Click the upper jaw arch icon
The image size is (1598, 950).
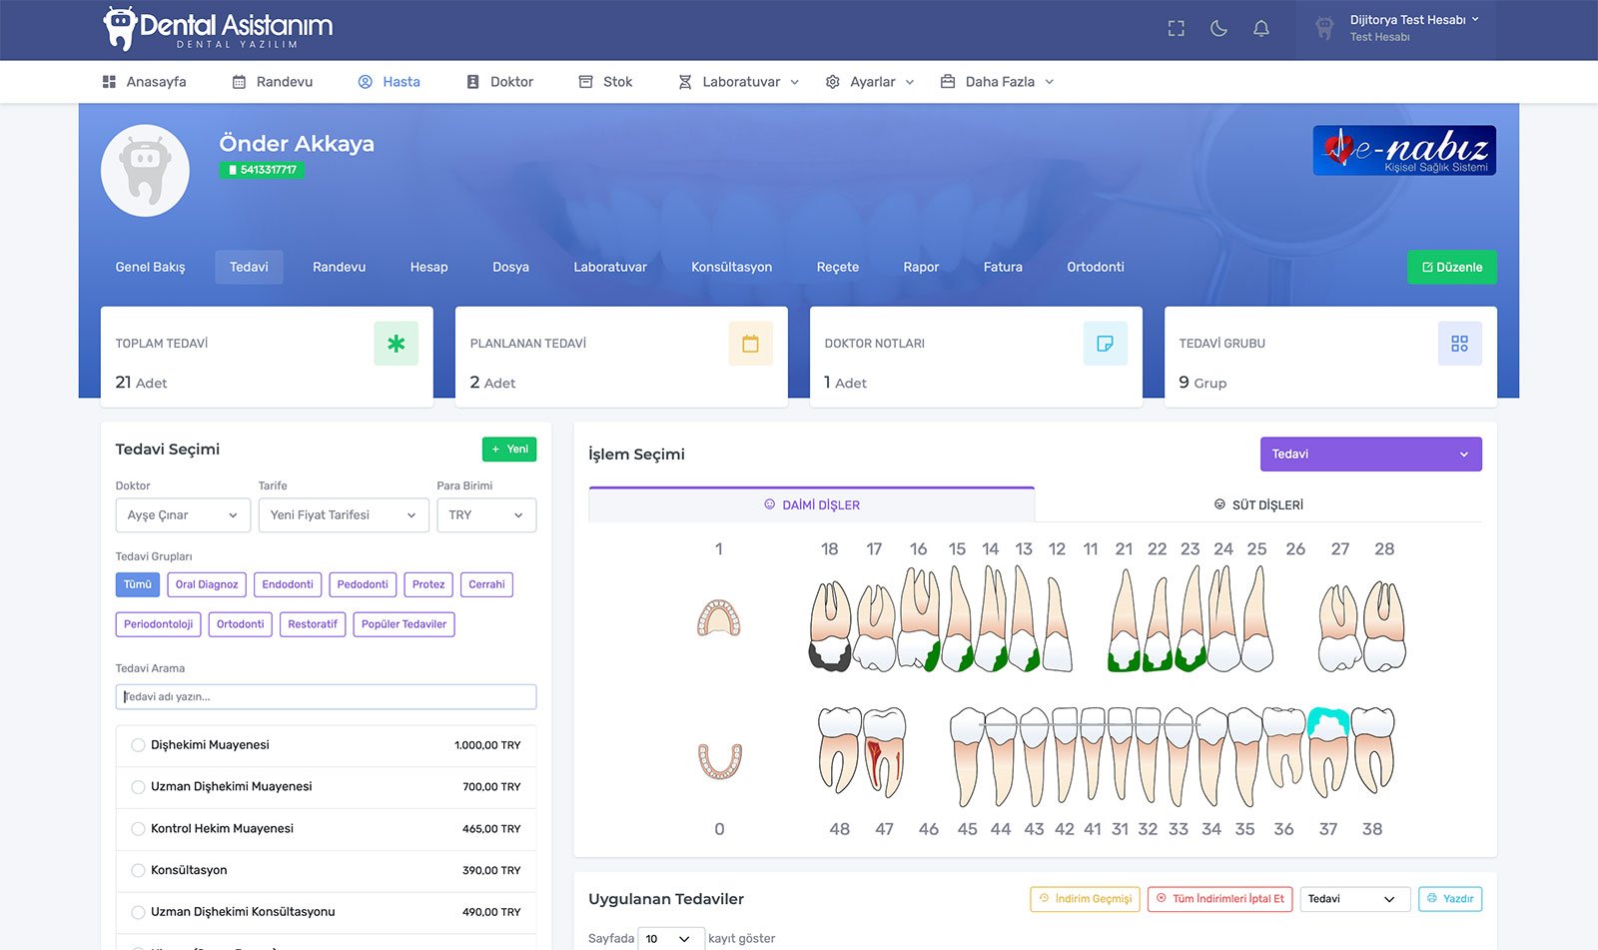pos(718,618)
